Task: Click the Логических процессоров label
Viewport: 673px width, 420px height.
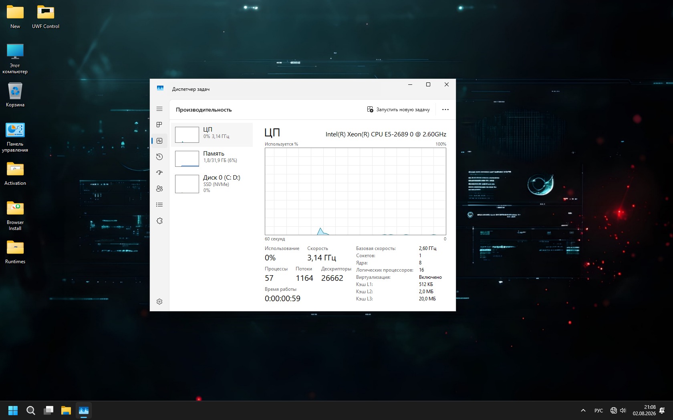Action: point(385,270)
